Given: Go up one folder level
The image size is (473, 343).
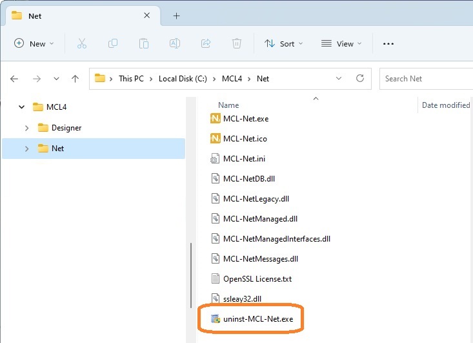Looking at the screenshot, I should pos(75,79).
